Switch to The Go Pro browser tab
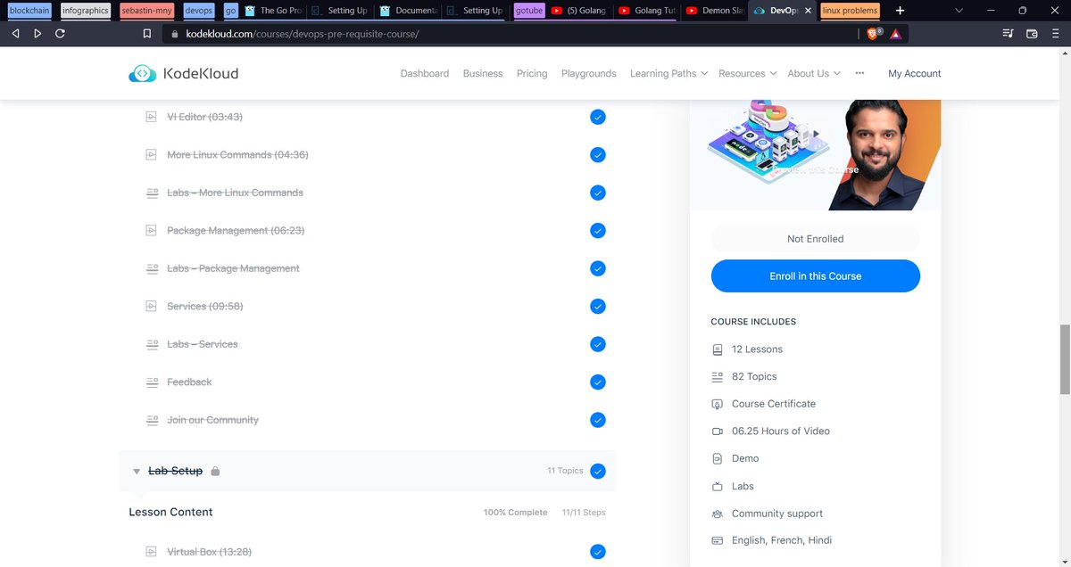 [x=274, y=11]
